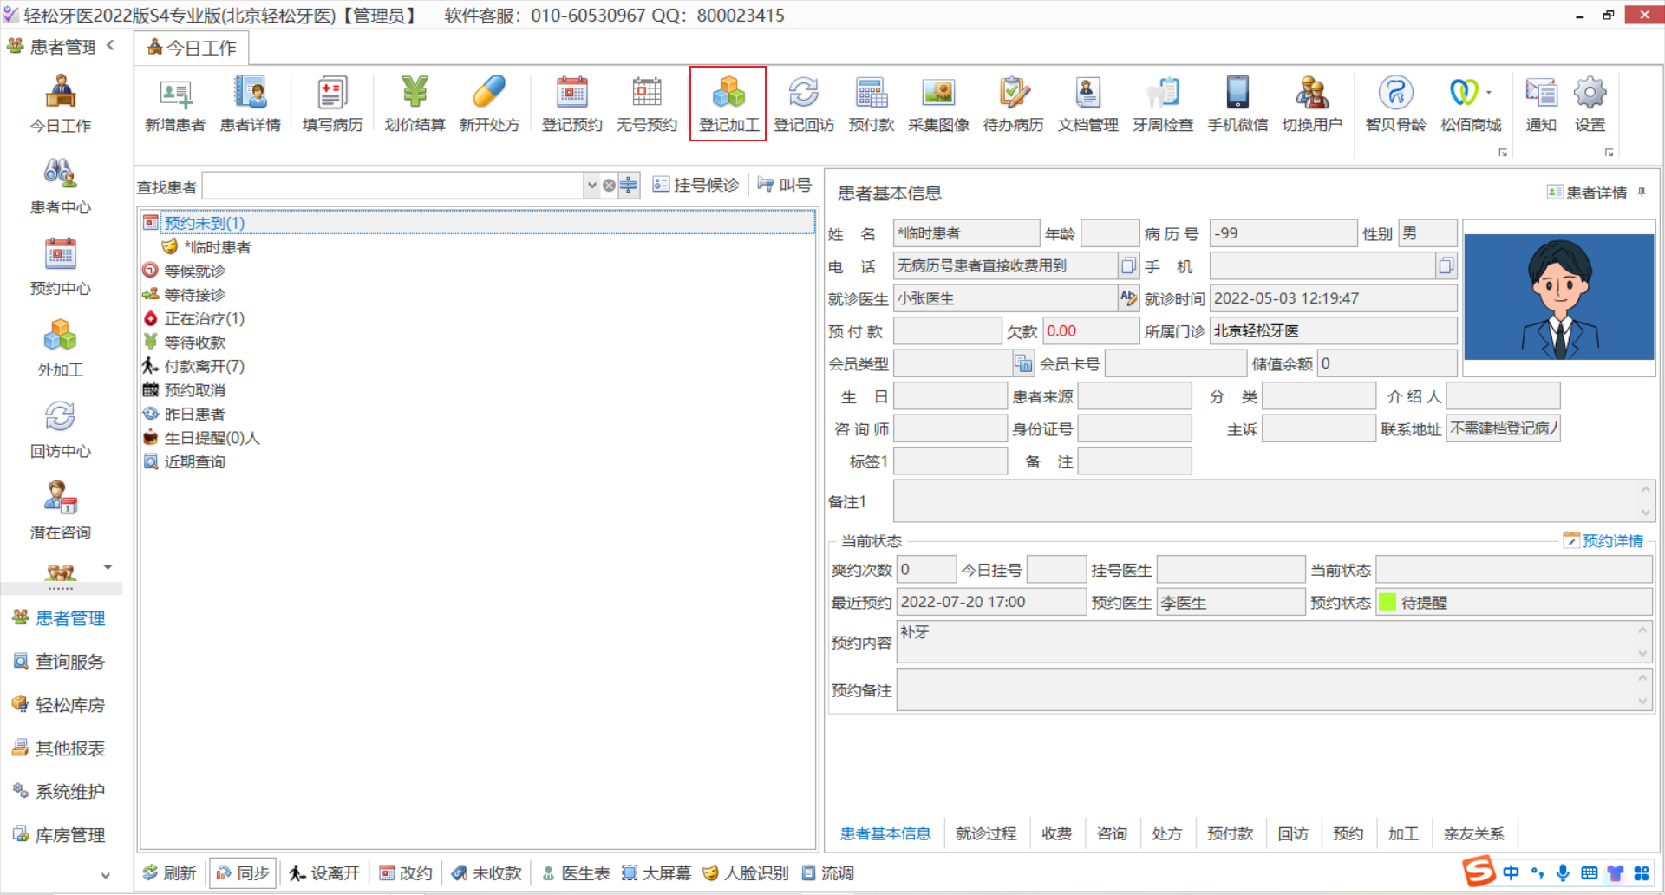Click the 切换用户 icon

click(x=1312, y=104)
